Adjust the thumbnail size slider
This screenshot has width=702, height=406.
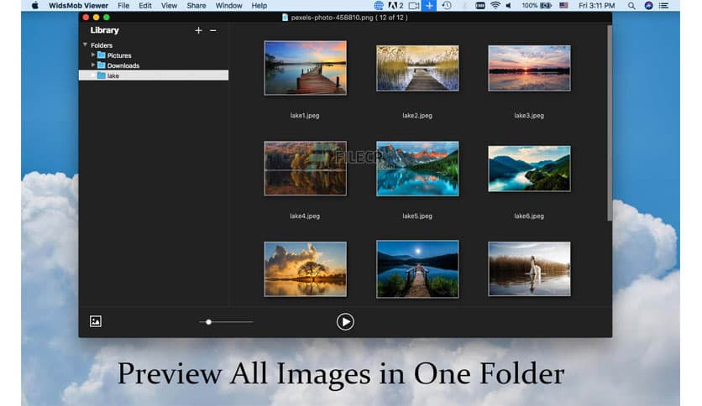(x=226, y=322)
